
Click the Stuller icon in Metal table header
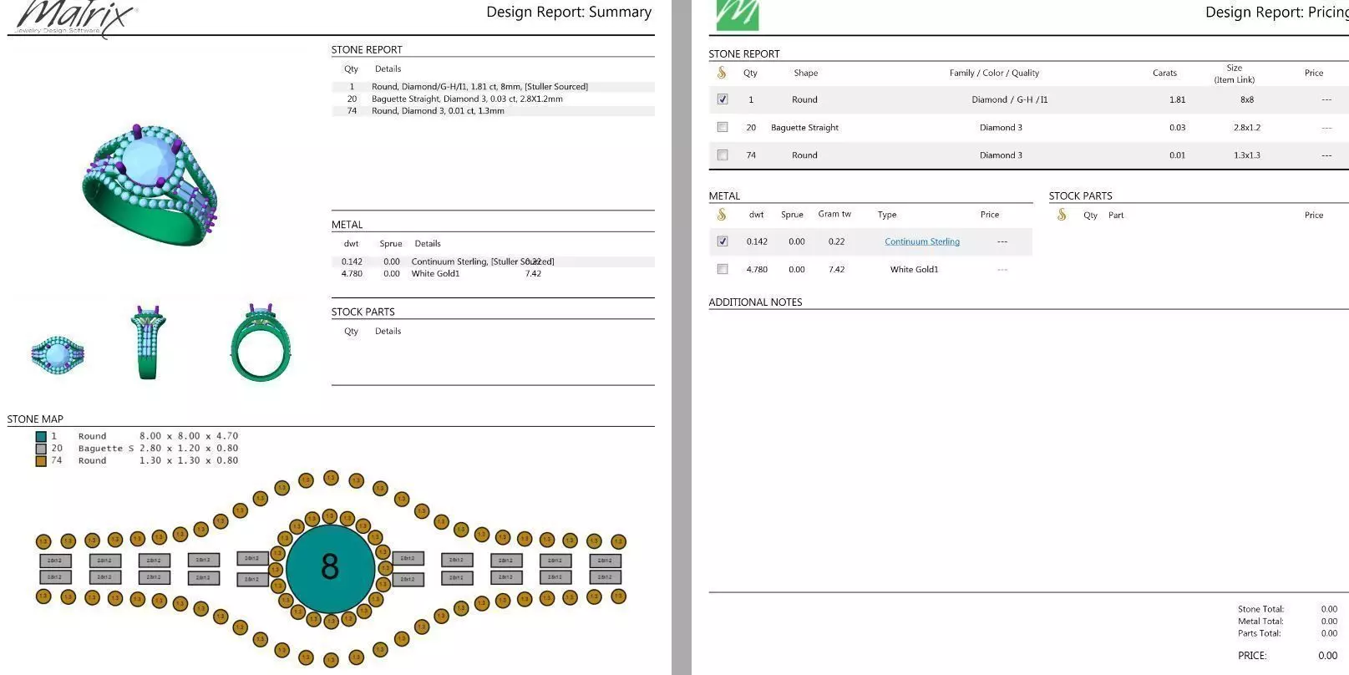722,215
